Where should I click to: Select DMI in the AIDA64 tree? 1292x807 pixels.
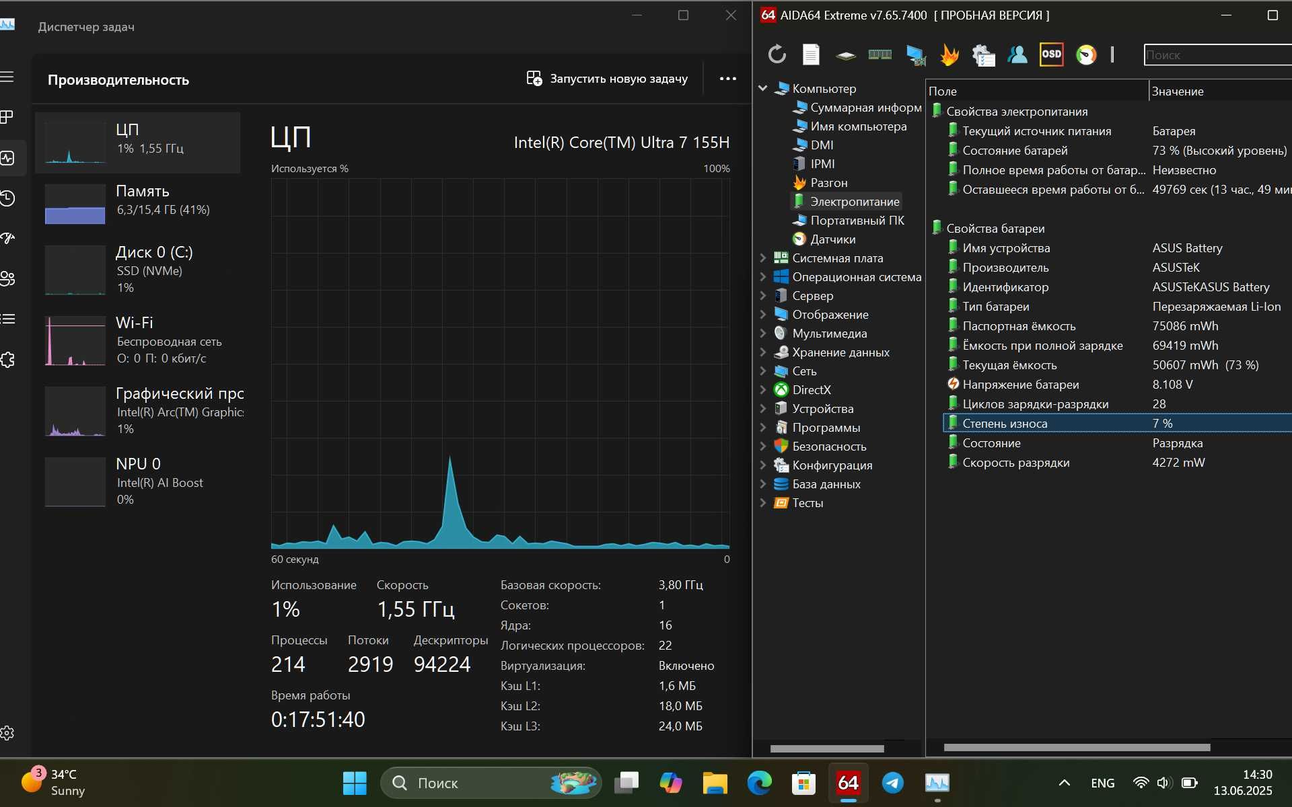pyautogui.click(x=813, y=145)
